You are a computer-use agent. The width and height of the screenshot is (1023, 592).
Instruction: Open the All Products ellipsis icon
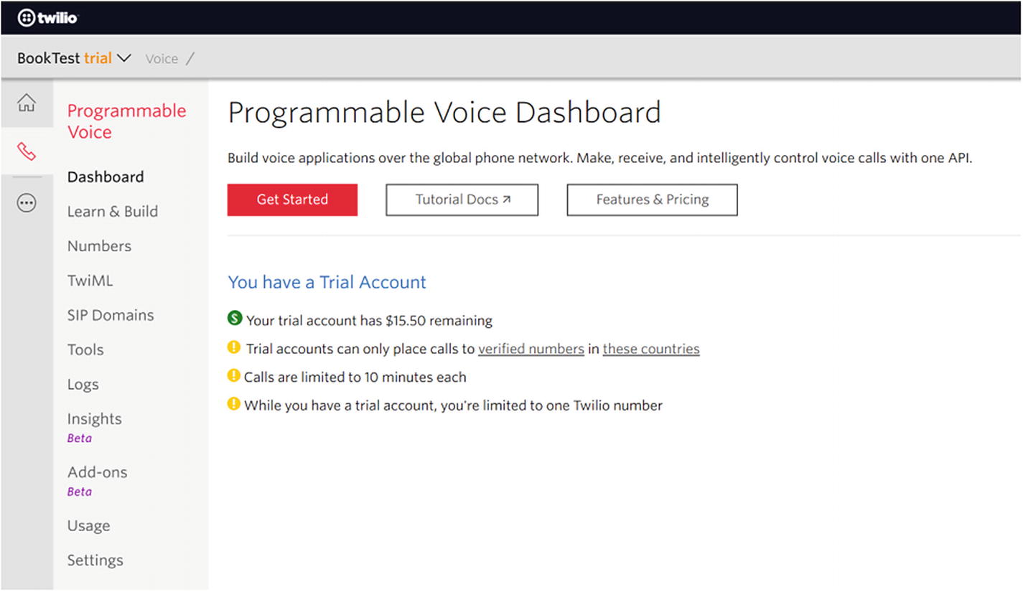point(27,204)
